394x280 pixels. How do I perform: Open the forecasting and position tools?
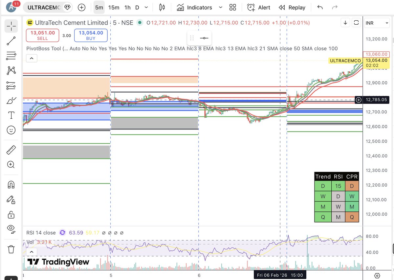coord(11,86)
